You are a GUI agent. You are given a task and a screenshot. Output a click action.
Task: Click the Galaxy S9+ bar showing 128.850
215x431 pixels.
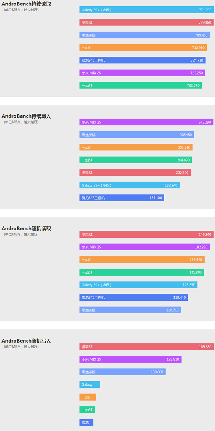tap(138, 285)
